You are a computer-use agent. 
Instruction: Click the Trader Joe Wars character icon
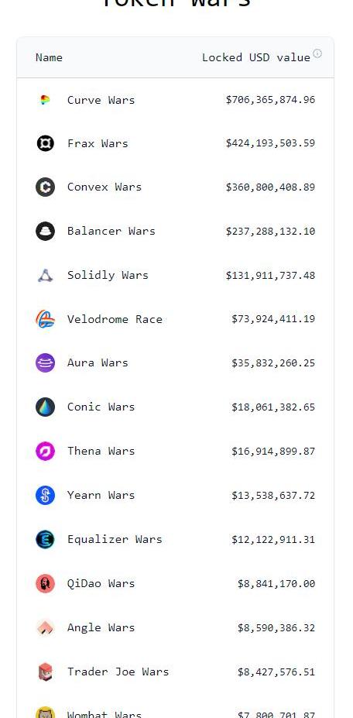tap(45, 672)
